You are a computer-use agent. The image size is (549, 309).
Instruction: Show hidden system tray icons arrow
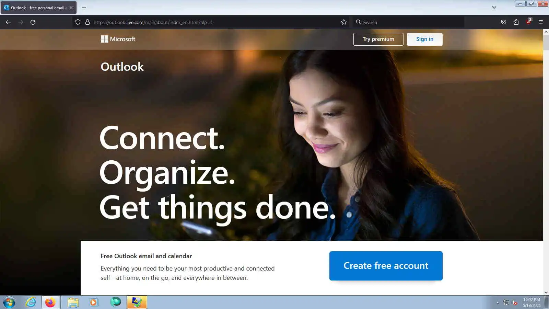pyautogui.click(x=498, y=302)
